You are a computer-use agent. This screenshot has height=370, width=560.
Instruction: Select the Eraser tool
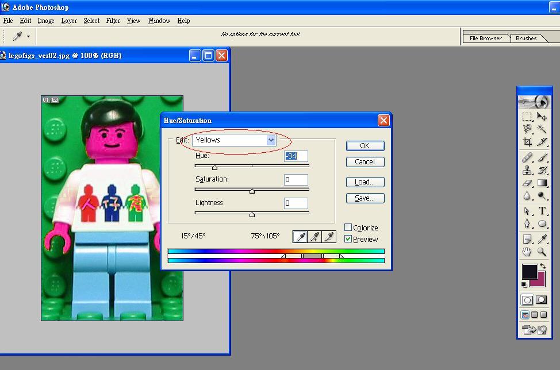click(527, 183)
